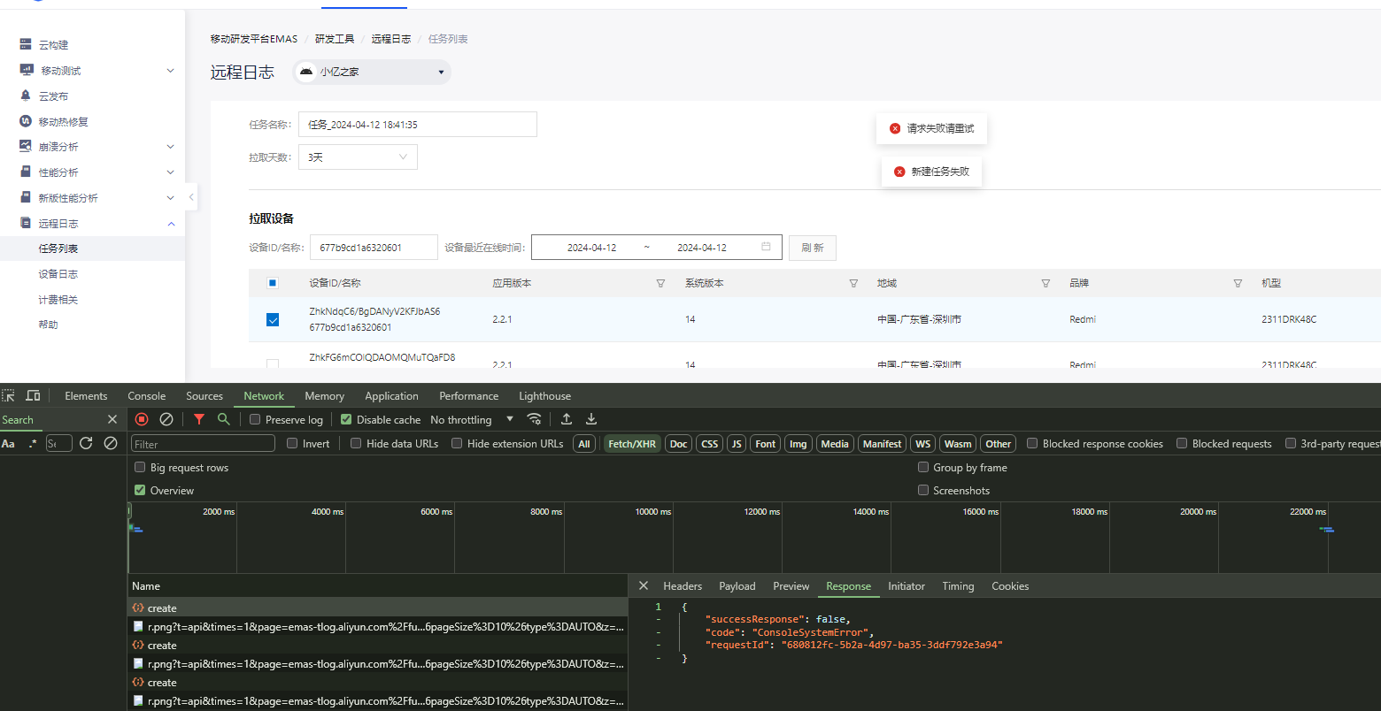Uncheck Disable cache checkbox
Image resolution: width=1381 pixels, height=711 pixels.
pos(346,419)
